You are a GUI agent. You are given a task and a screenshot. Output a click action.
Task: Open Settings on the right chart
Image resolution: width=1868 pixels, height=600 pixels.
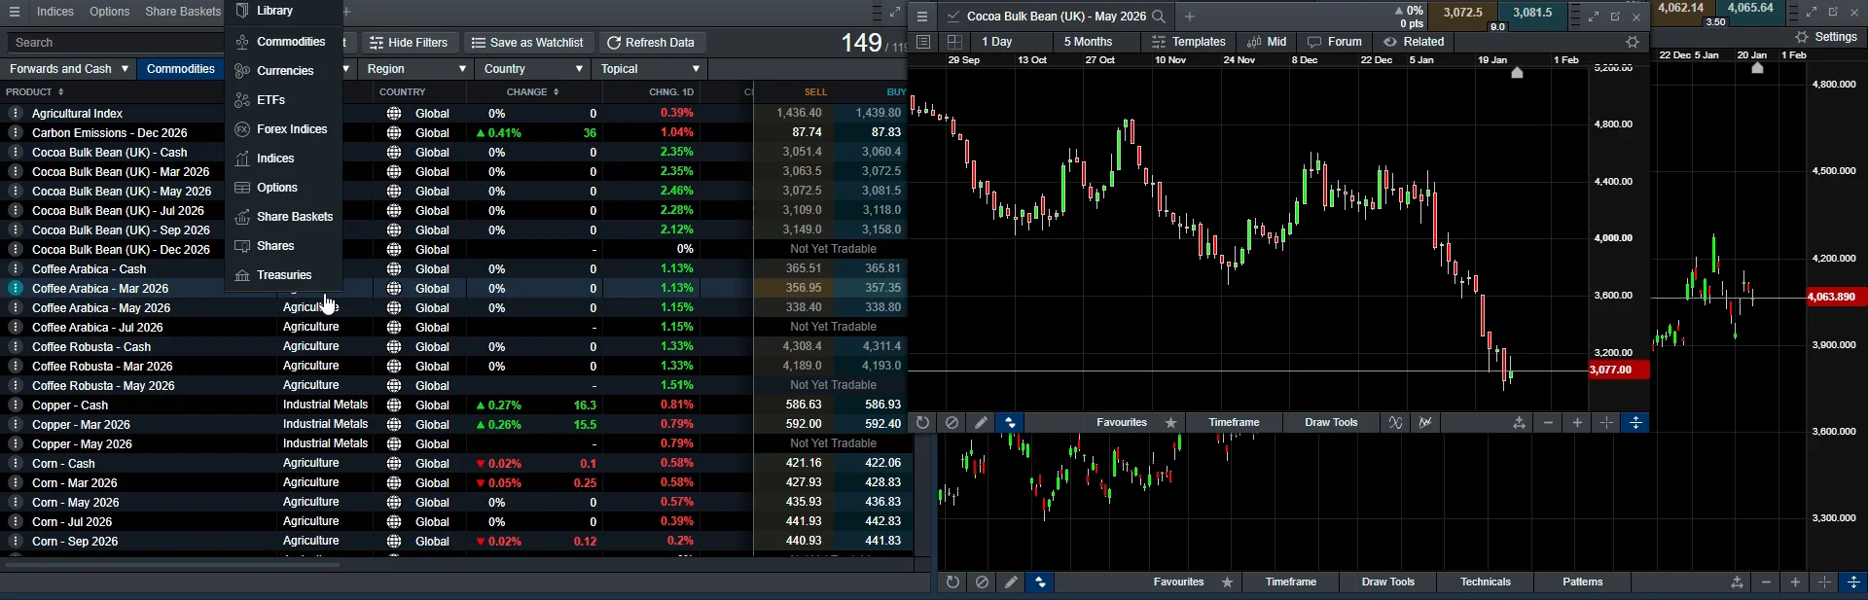[1827, 37]
